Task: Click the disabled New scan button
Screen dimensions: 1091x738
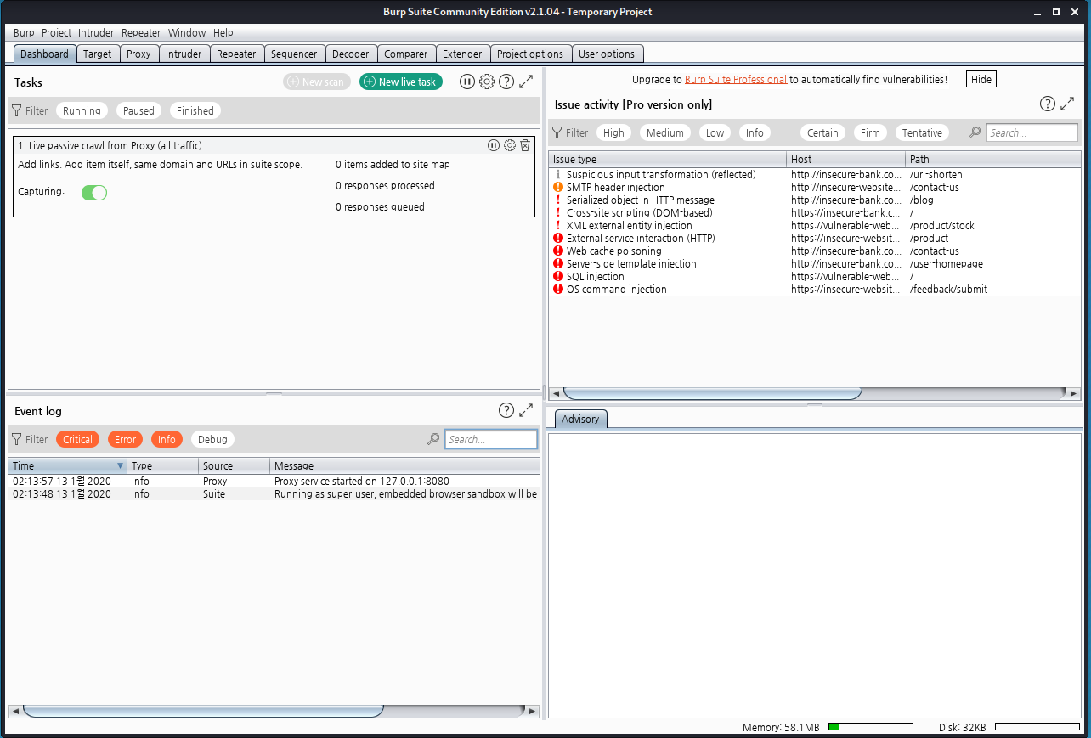Action: click(317, 82)
